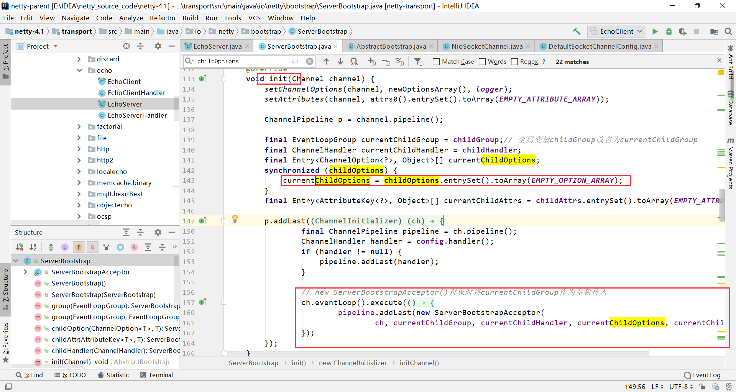Collapse the echo folder in project tree

[79, 71]
